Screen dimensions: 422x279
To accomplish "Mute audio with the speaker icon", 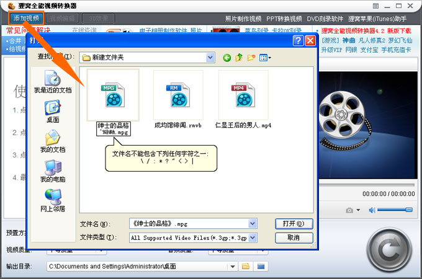I will 372,210.
